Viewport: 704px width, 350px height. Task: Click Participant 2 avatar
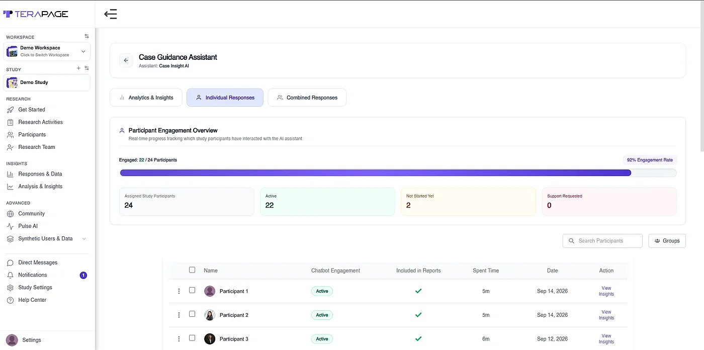pos(210,315)
